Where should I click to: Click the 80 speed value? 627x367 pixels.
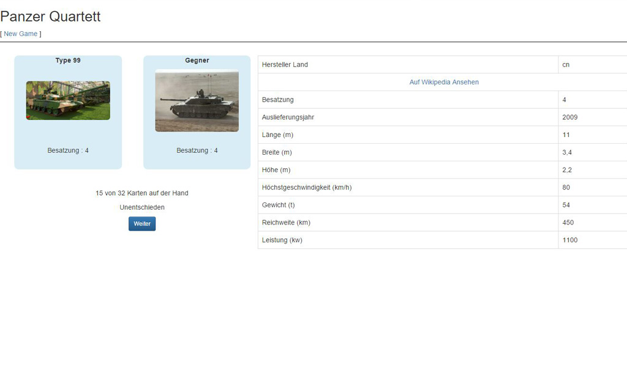coord(566,188)
